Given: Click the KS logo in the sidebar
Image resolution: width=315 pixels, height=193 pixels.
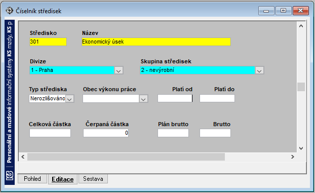Looking at the screenshot, I should tap(10, 175).
